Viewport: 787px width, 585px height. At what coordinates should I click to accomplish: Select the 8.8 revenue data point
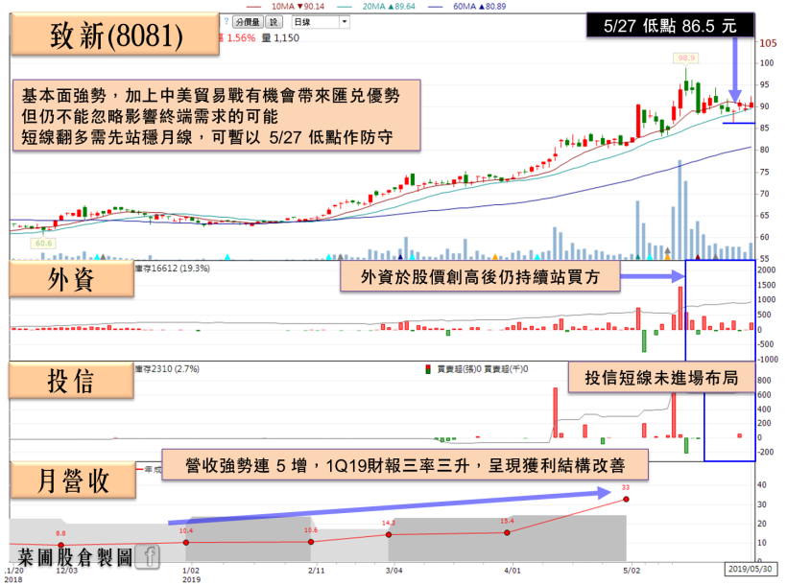pyautogui.click(x=60, y=545)
